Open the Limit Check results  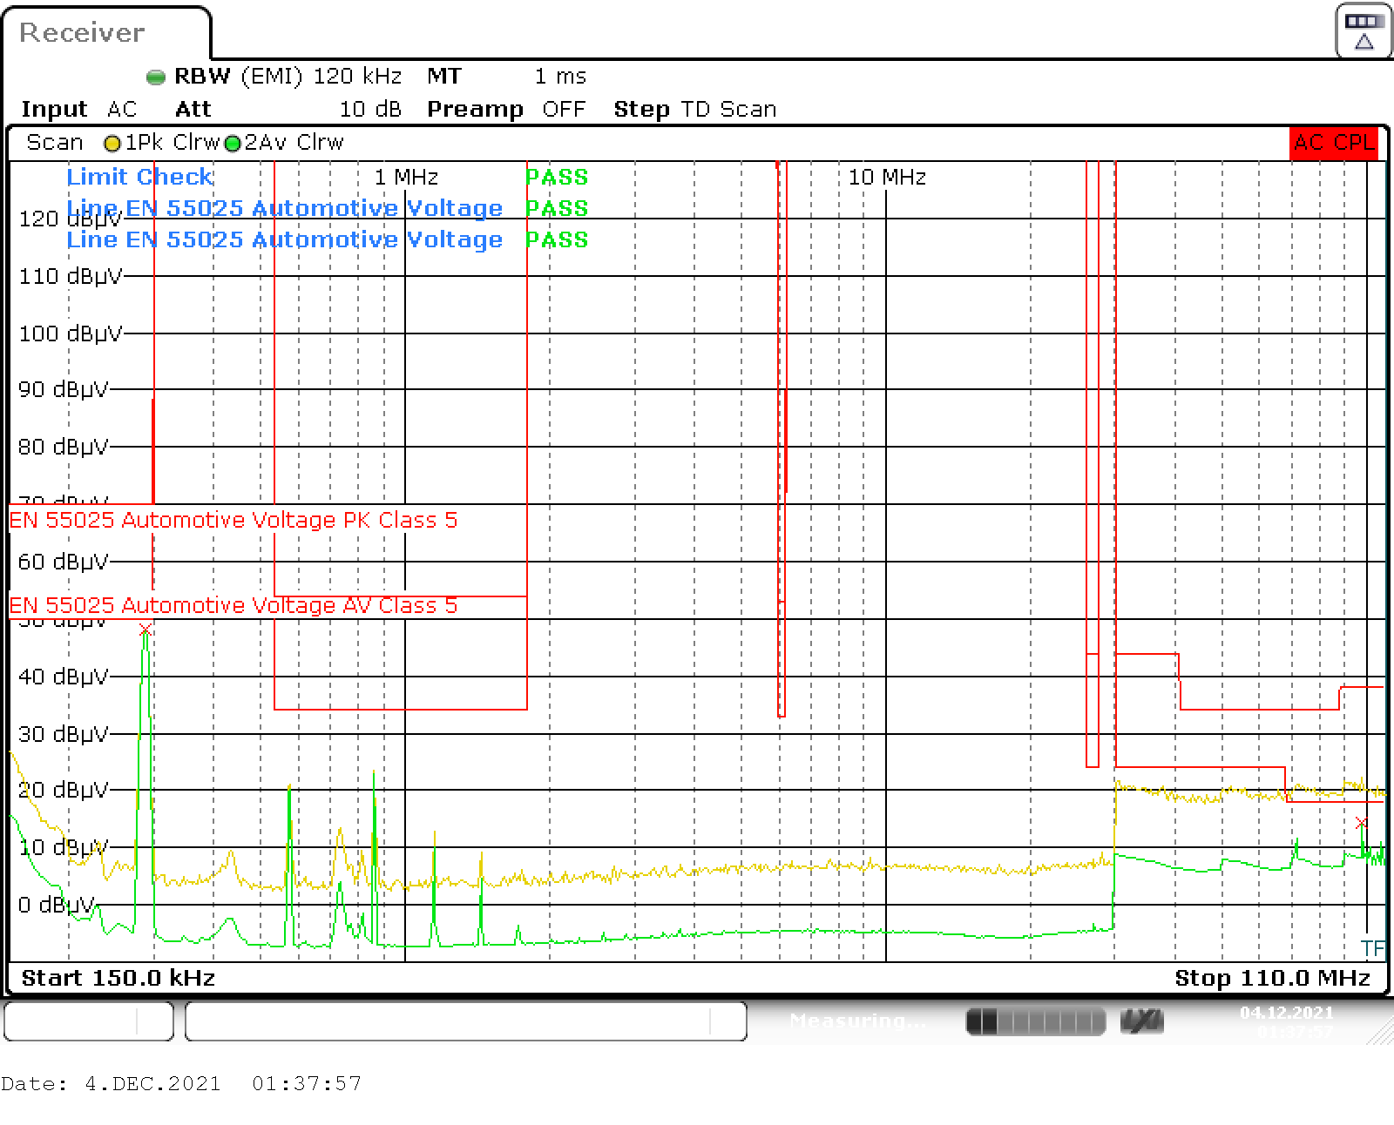(x=139, y=177)
